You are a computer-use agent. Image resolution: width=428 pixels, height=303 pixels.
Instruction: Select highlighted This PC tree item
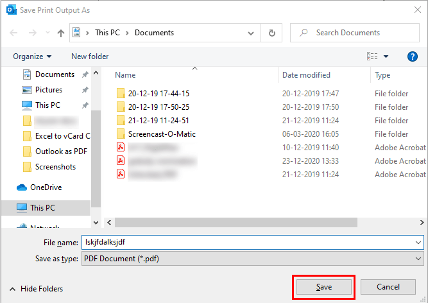click(46, 208)
